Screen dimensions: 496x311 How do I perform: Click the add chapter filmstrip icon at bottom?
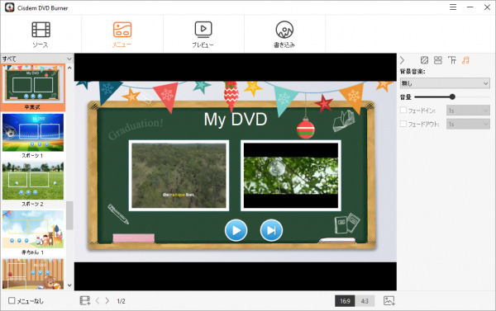[x=85, y=300]
